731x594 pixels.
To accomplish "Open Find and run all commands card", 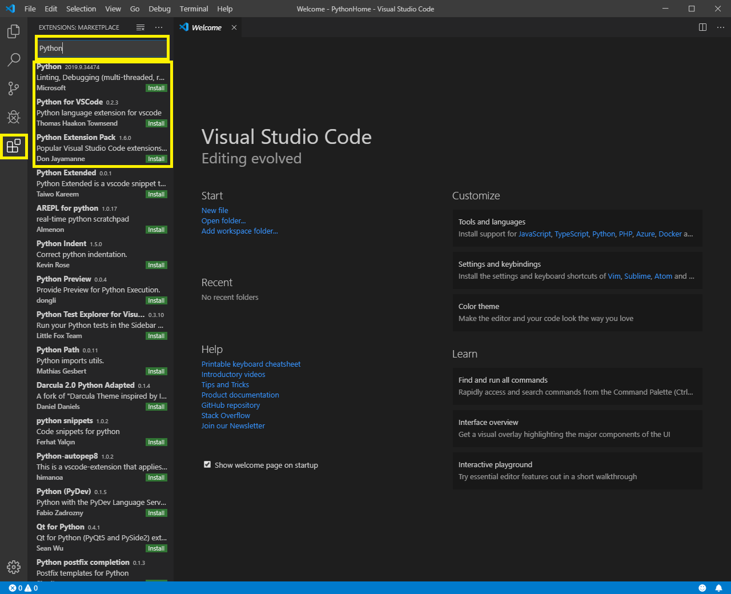I will (577, 386).
